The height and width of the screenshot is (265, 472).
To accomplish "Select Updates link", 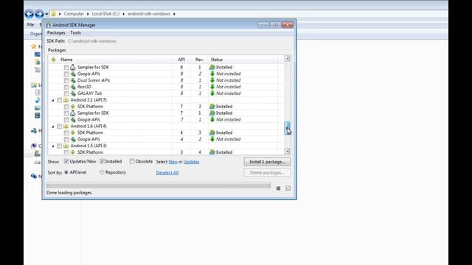I will point(192,162).
